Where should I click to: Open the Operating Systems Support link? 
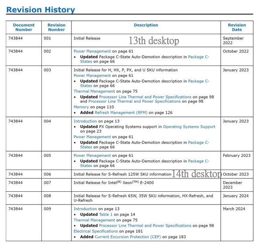[x=189, y=127]
